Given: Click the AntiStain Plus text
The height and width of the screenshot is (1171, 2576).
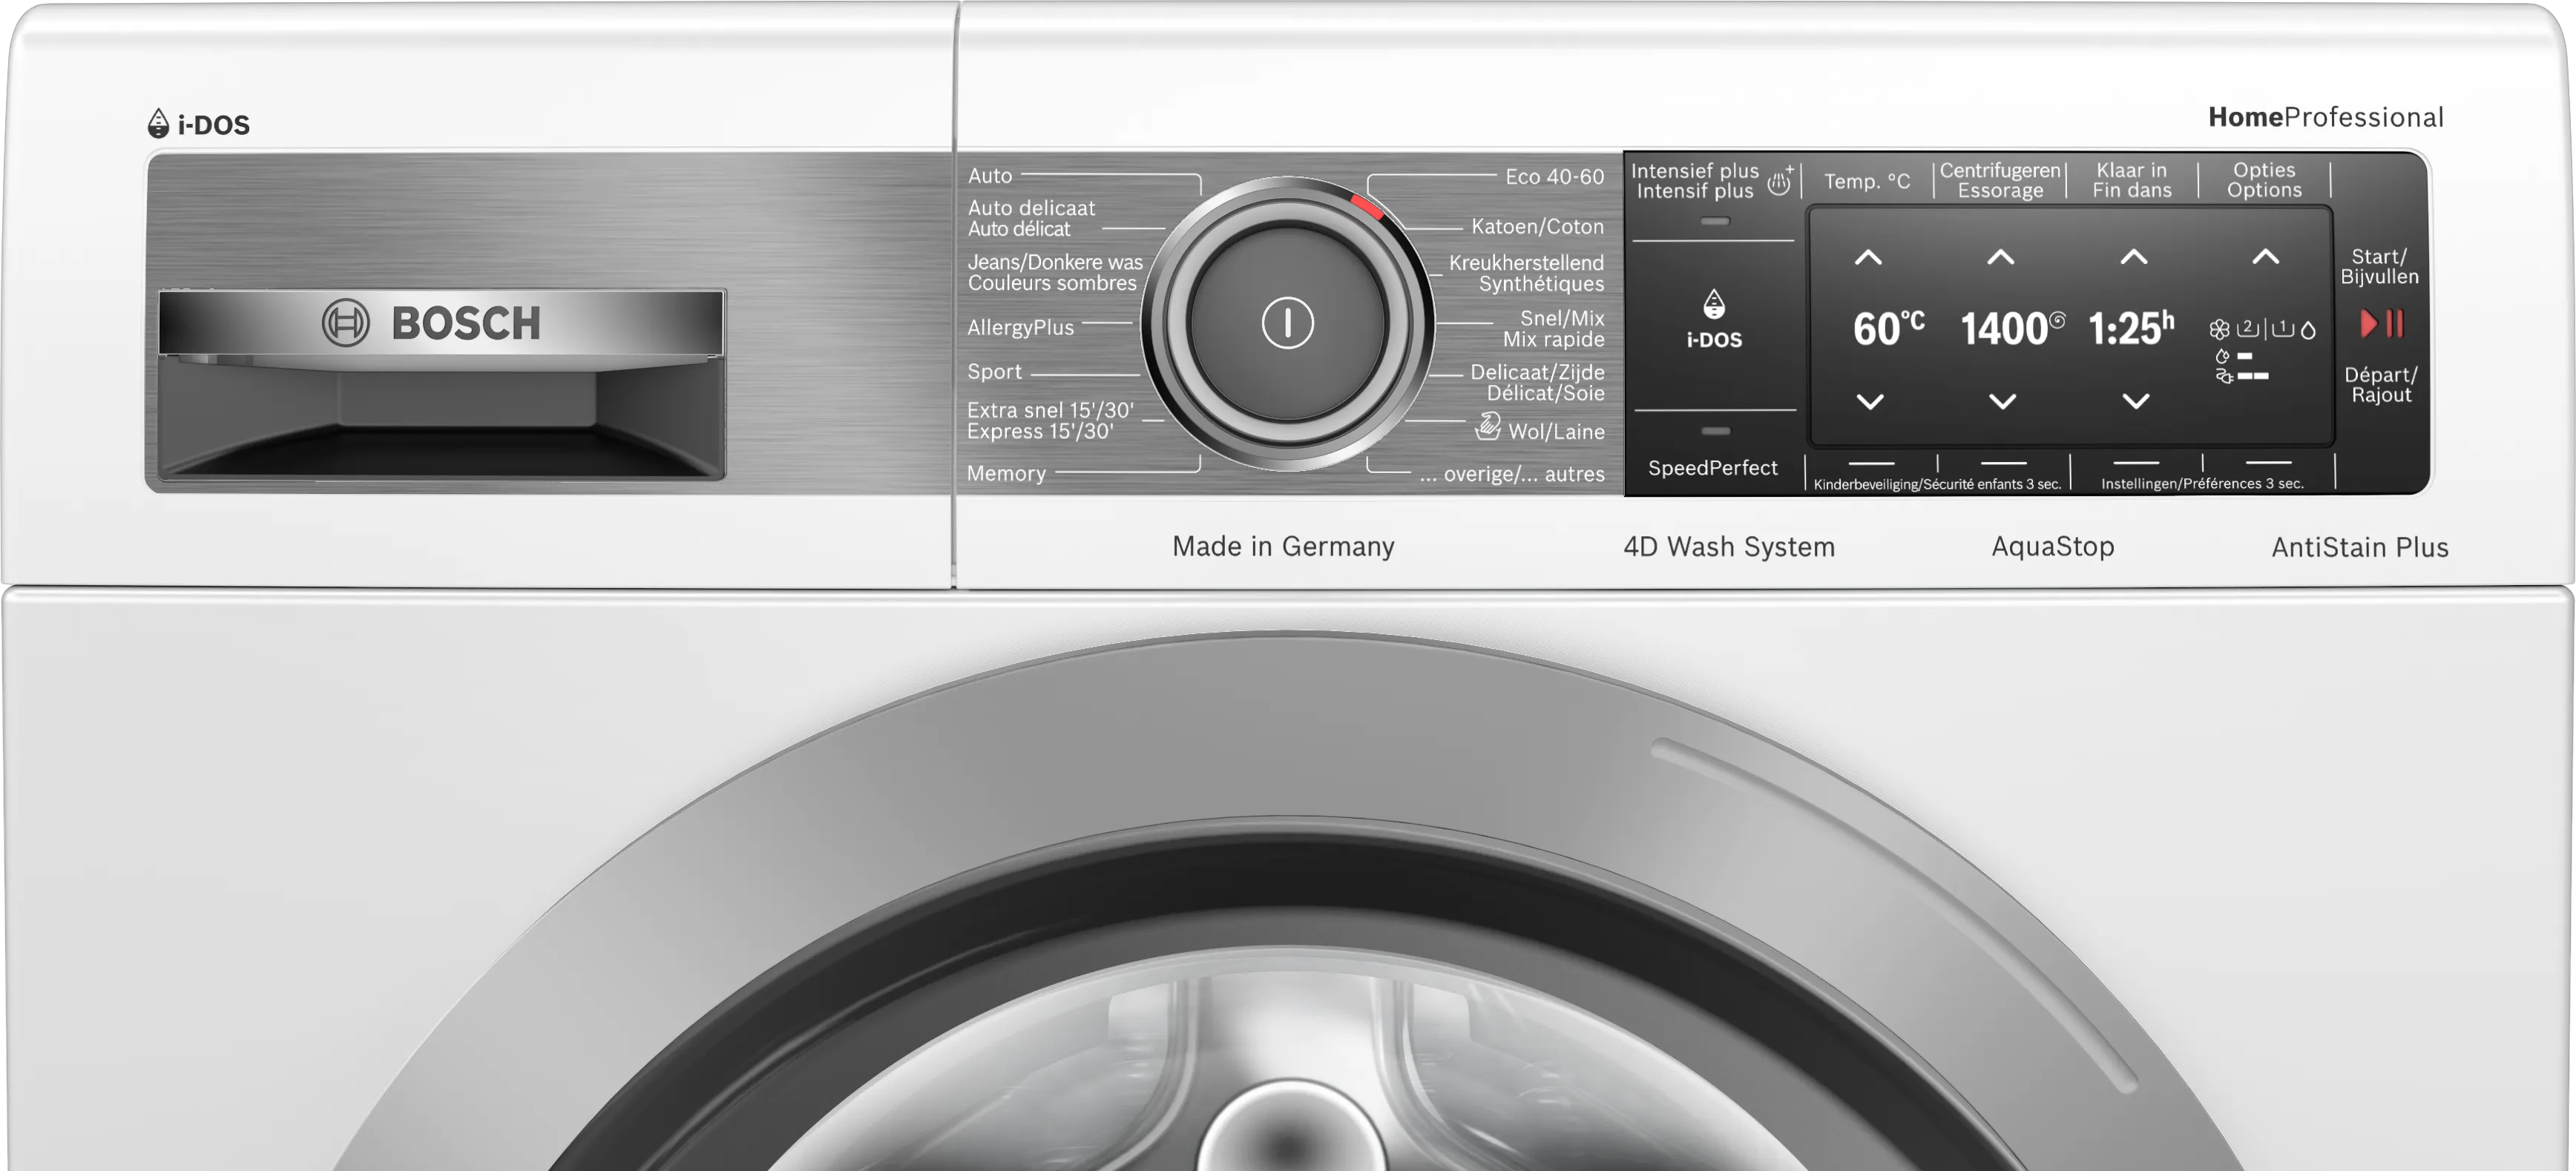Looking at the screenshot, I should click(x=2360, y=547).
